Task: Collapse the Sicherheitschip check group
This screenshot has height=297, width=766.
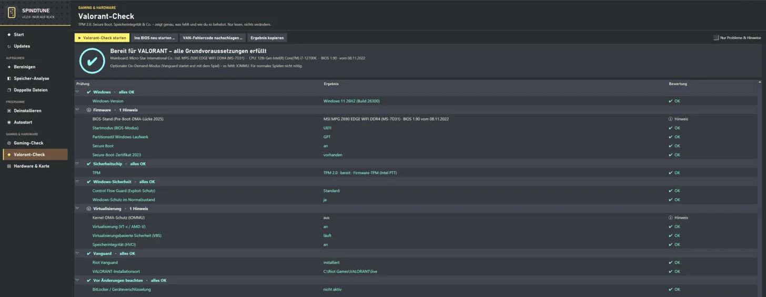Action: [x=77, y=163]
